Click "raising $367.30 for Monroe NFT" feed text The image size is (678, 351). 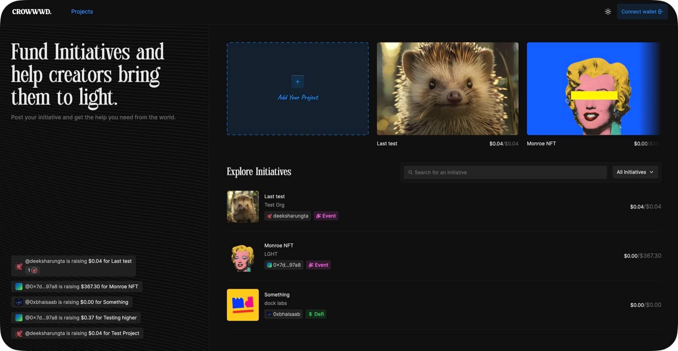click(101, 287)
